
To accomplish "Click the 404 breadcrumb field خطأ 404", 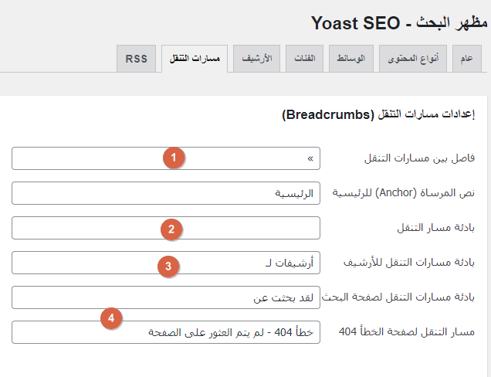I will [166, 332].
